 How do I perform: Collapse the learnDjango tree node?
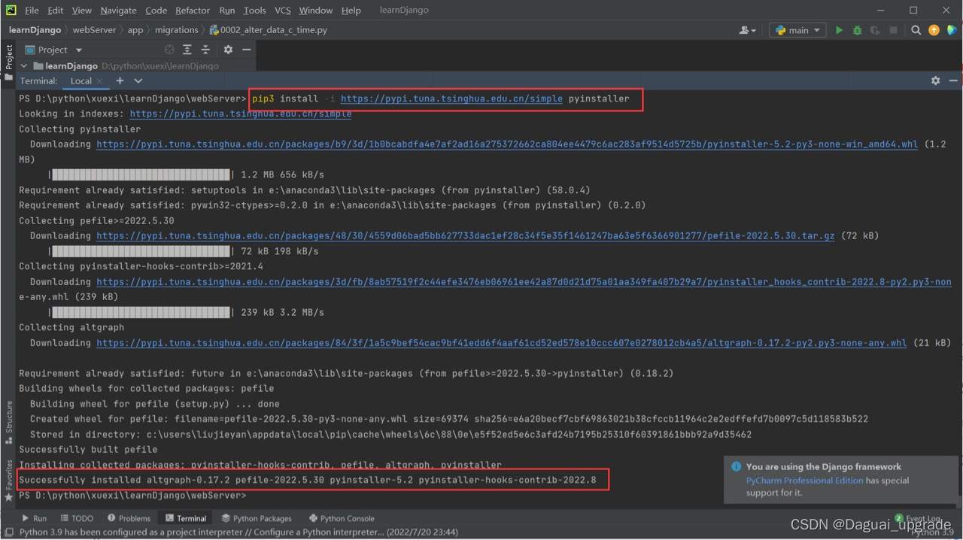pos(24,66)
